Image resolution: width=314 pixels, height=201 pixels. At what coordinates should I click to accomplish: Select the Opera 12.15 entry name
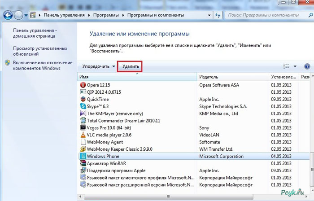(x=99, y=85)
